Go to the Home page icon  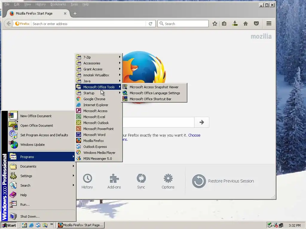(x=246, y=24)
